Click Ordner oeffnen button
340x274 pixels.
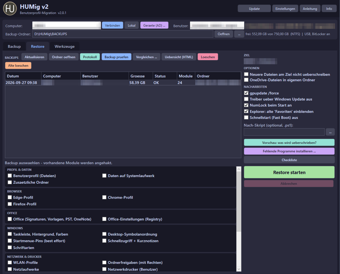[64, 57]
